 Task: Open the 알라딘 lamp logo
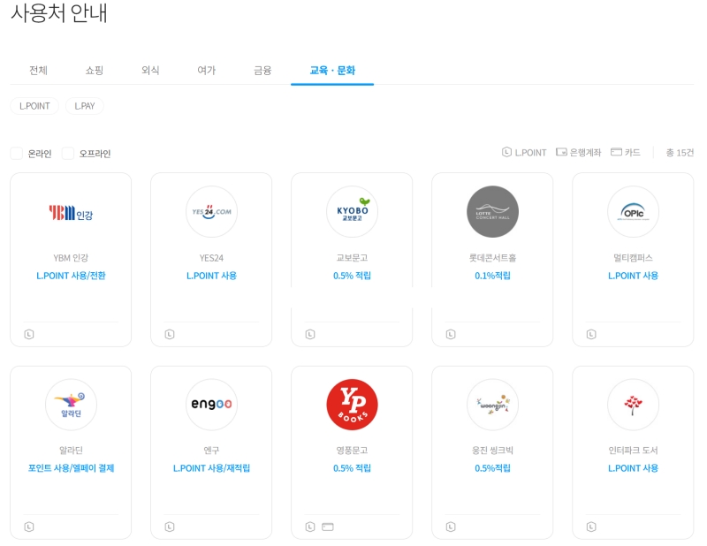click(x=71, y=405)
